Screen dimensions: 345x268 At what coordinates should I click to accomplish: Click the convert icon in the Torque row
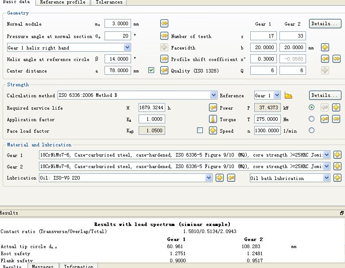pos(336,119)
